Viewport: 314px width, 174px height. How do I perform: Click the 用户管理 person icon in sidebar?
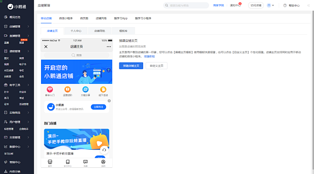click(6, 122)
